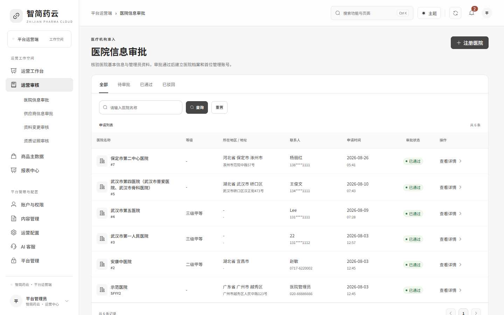Go to the next page arrow

tap(476, 313)
